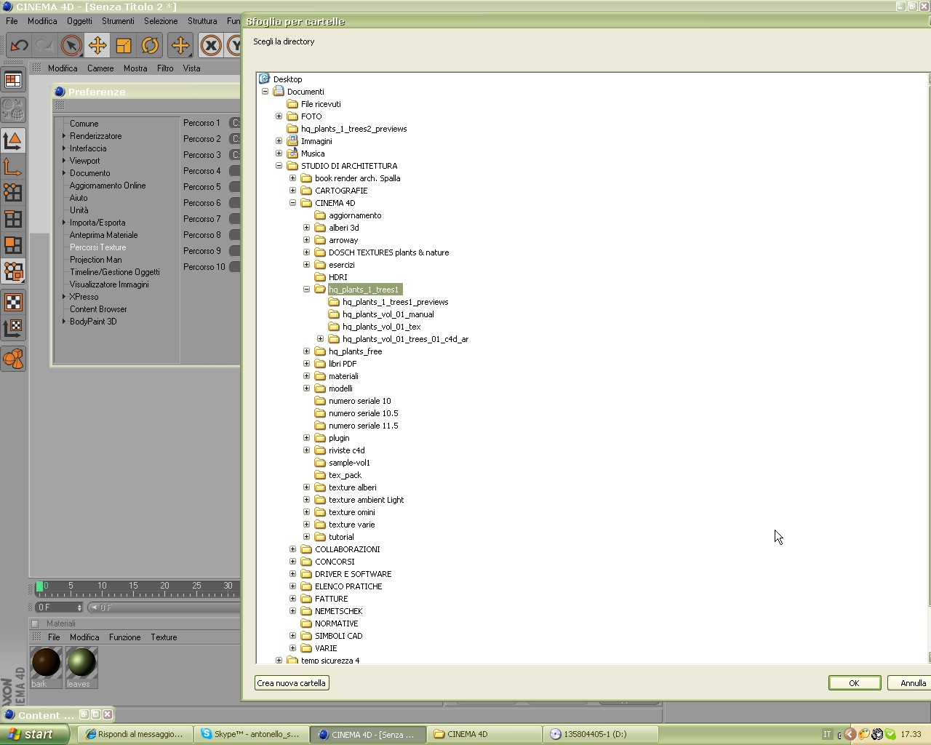Open the Windows start menu
931x745 pixels.
tap(34, 734)
